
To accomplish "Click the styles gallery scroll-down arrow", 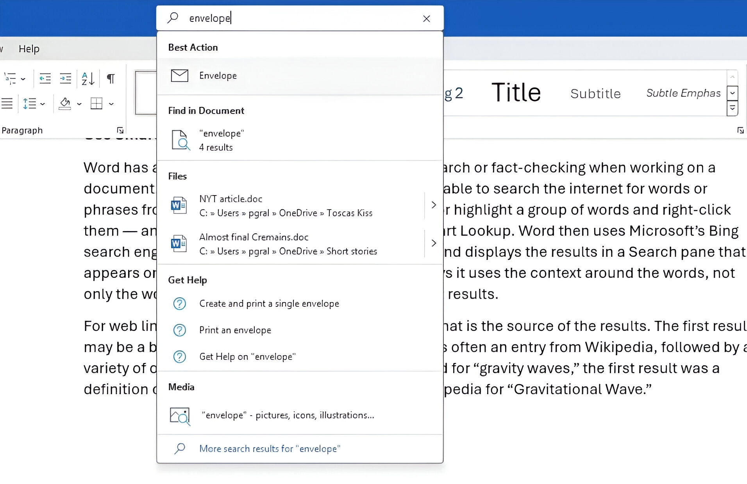I will click(x=733, y=93).
